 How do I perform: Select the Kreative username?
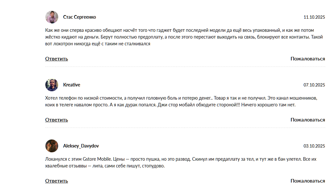point(72,85)
